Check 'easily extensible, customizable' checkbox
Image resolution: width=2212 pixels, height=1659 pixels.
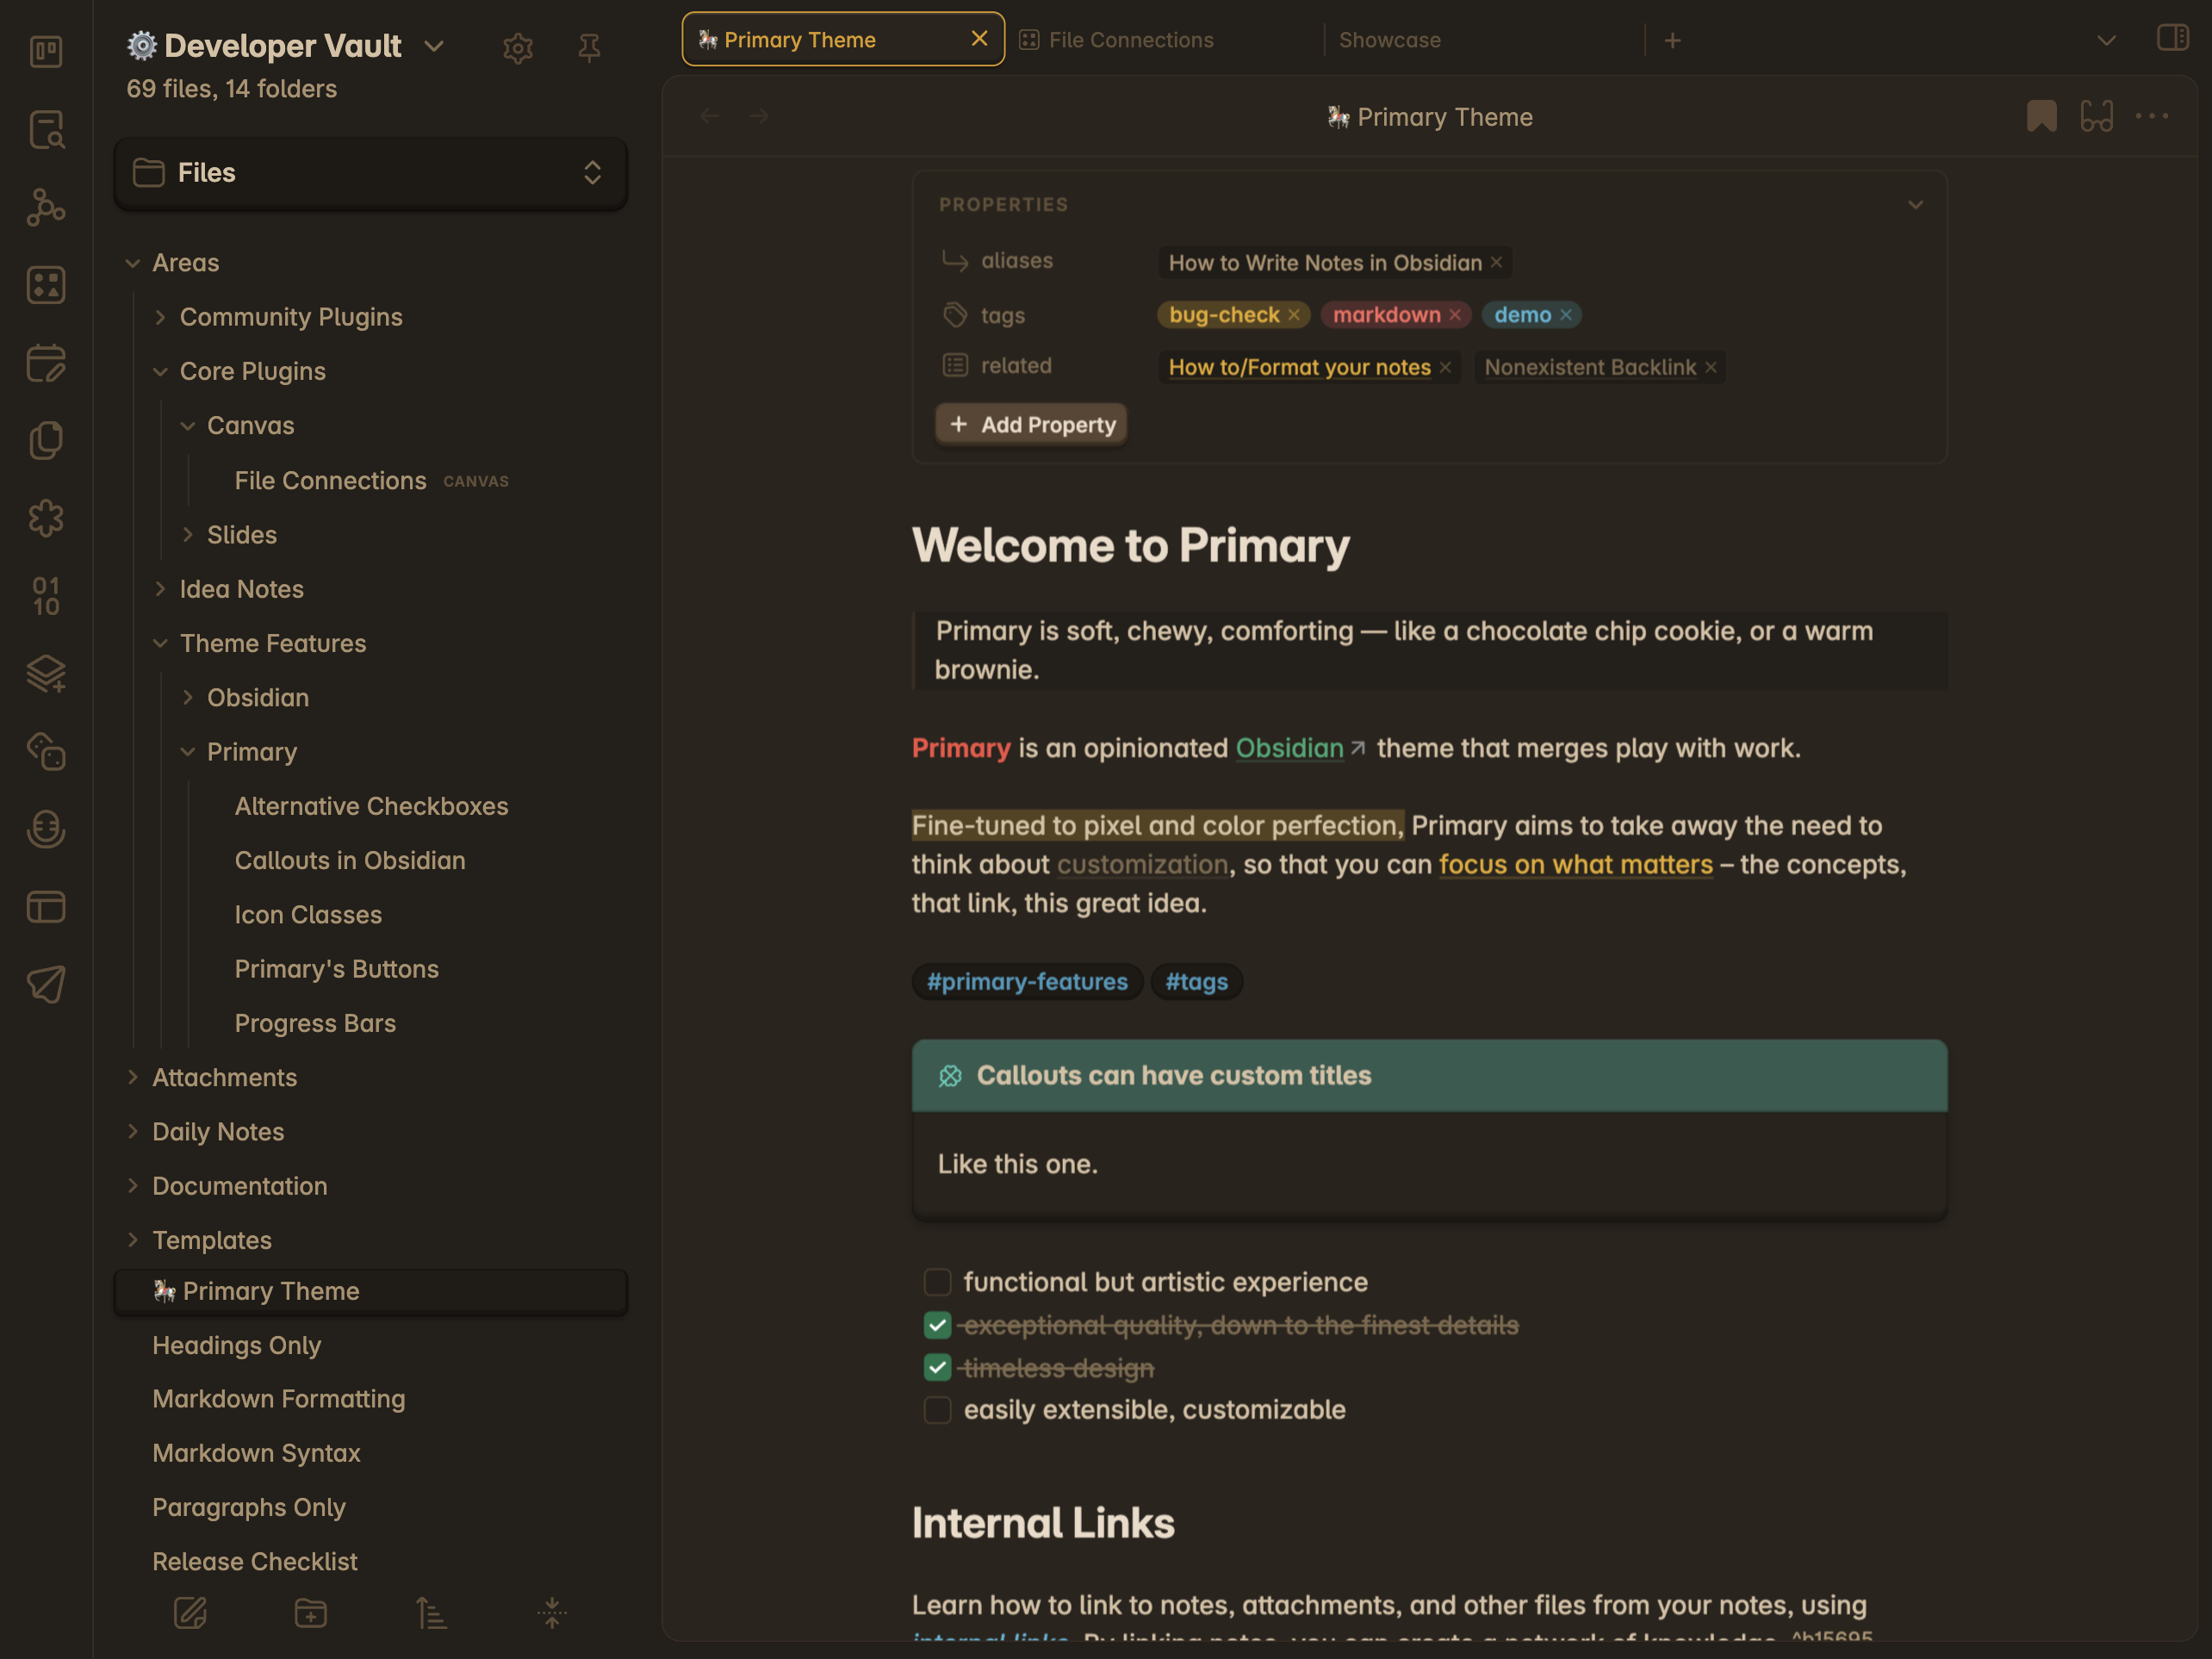point(937,1410)
